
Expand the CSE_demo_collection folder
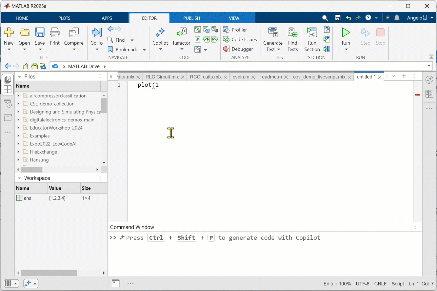[18, 104]
